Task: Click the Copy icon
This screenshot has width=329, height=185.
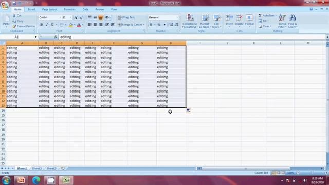Action: pos(14,21)
